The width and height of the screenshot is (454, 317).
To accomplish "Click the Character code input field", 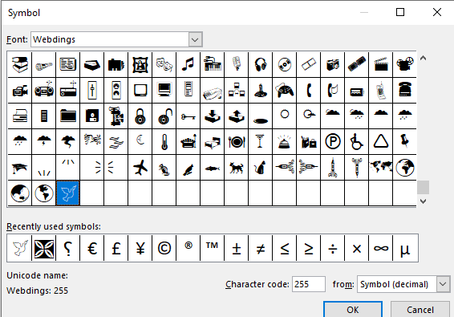I will click(309, 284).
